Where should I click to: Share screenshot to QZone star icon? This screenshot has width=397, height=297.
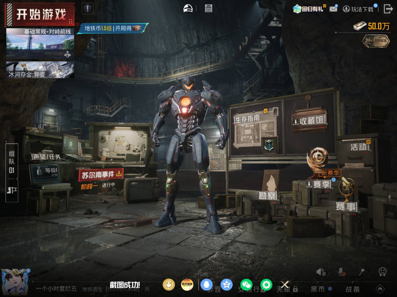[226, 285]
